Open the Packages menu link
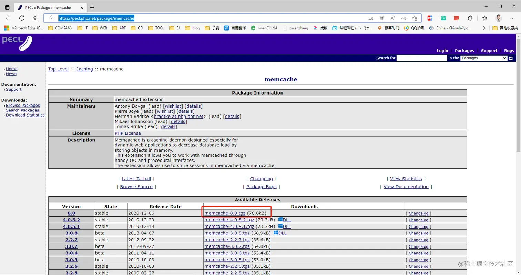521x275 pixels. pos(464,51)
